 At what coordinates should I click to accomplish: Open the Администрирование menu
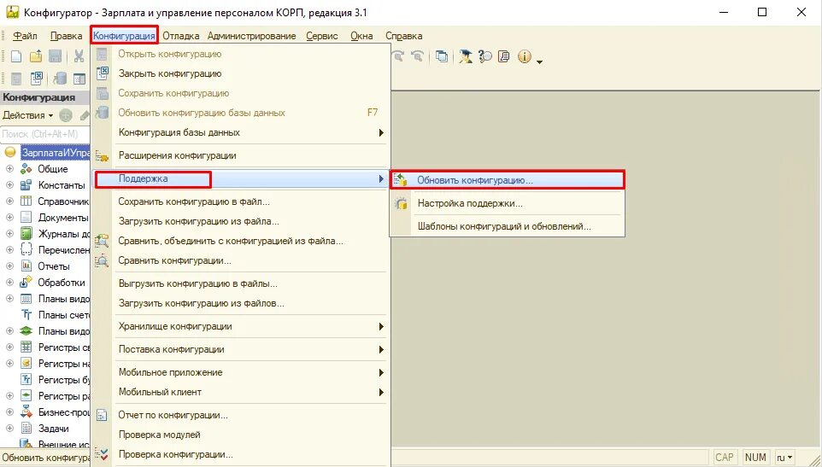coord(251,36)
